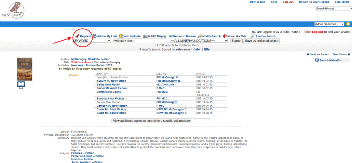Click the Wild Dark Shore cover thumbnail
Viewport: 352px width, 163px height.
click(x=25, y=69)
